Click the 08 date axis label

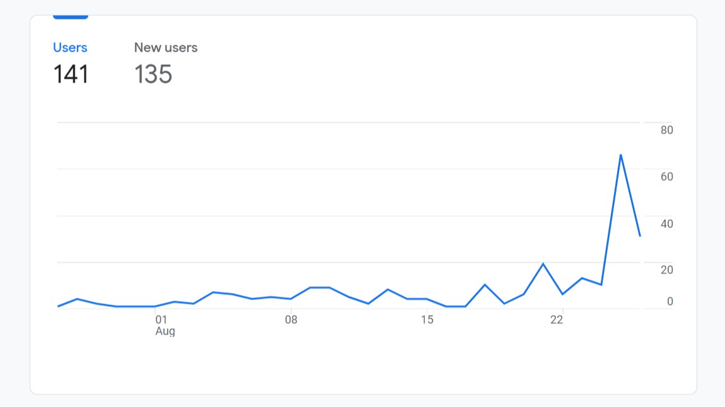click(x=291, y=320)
